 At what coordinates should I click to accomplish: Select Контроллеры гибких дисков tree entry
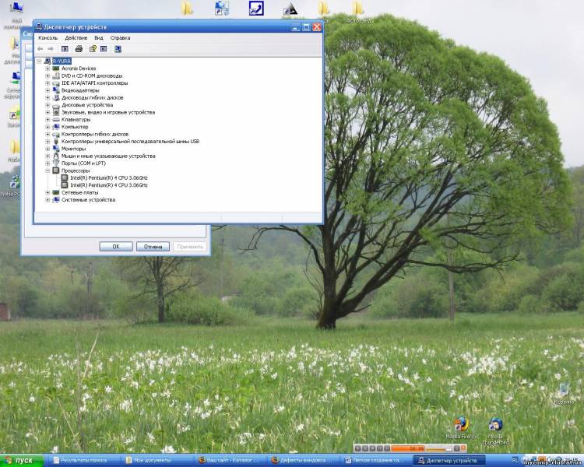click(94, 134)
